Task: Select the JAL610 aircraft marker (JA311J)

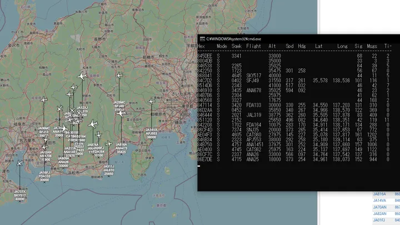Action: [109, 144]
